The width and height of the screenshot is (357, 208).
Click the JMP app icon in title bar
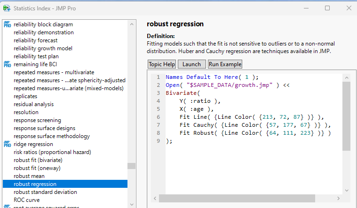(7, 8)
